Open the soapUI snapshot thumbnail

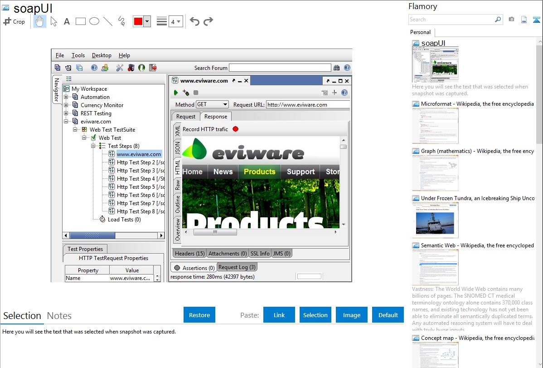pyautogui.click(x=435, y=64)
